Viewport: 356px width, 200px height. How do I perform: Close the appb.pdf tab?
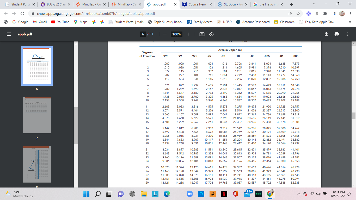click(175, 4)
